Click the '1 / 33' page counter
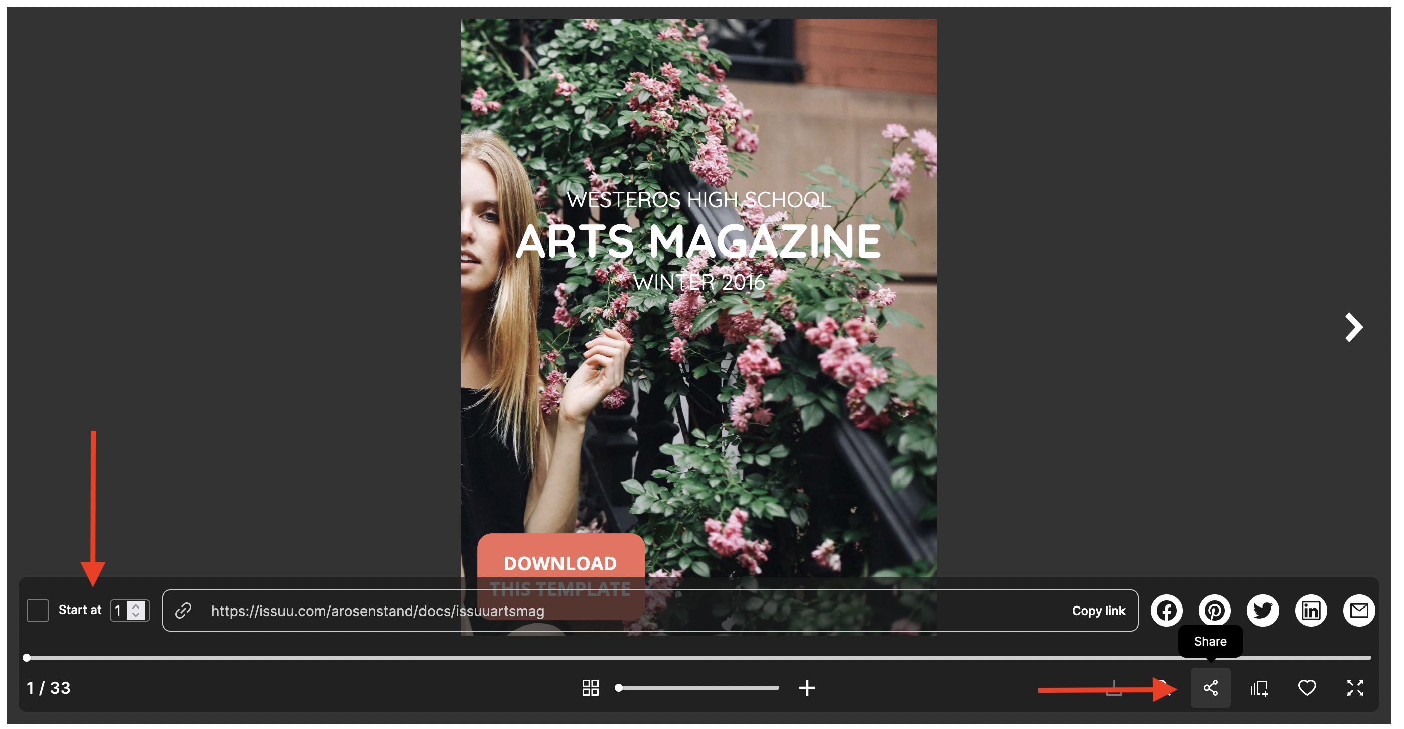This screenshot has height=729, width=1404. (x=49, y=687)
